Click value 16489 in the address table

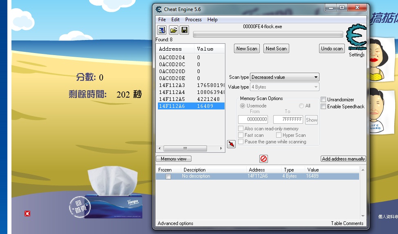click(312, 176)
